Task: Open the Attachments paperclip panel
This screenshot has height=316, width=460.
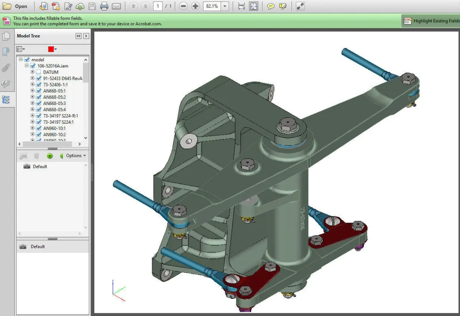Action: pyautogui.click(x=6, y=68)
